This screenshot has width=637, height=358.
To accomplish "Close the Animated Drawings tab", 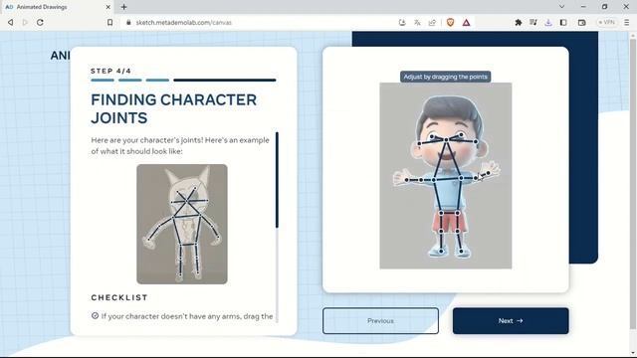I will click(108, 7).
